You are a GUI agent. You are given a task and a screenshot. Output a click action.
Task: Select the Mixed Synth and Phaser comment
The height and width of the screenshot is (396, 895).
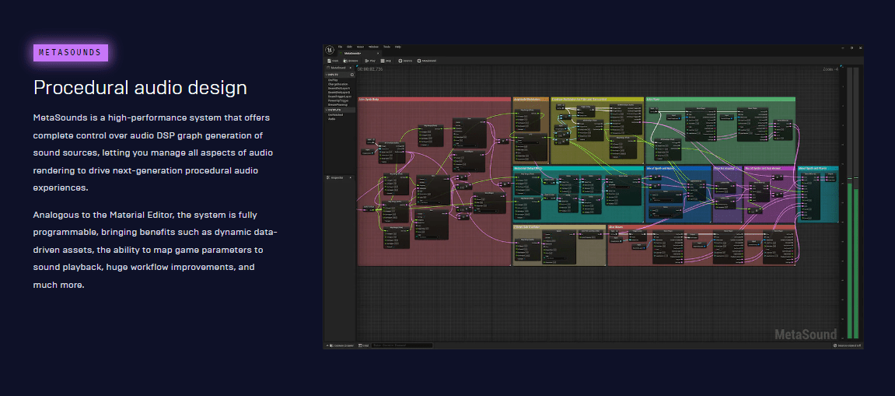click(818, 169)
